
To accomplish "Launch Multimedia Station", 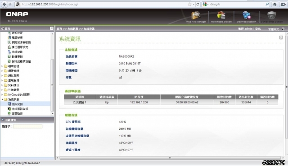I will 221,17.
